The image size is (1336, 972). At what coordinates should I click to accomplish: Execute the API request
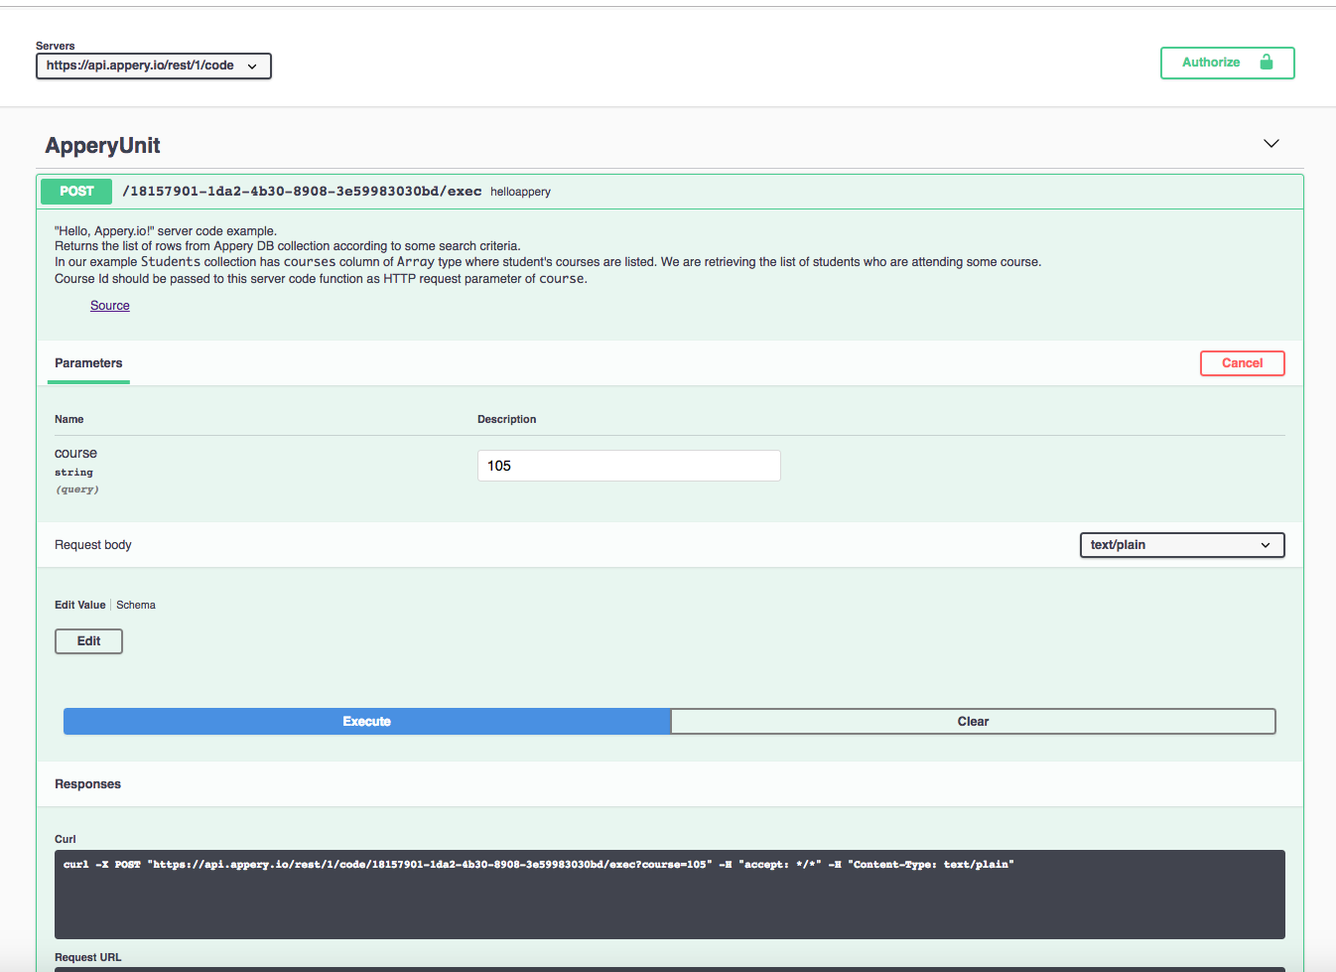click(x=367, y=722)
